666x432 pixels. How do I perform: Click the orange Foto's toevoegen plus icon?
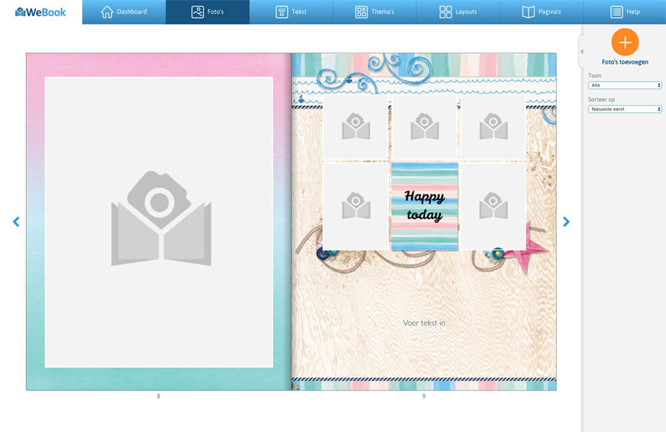pyautogui.click(x=625, y=43)
